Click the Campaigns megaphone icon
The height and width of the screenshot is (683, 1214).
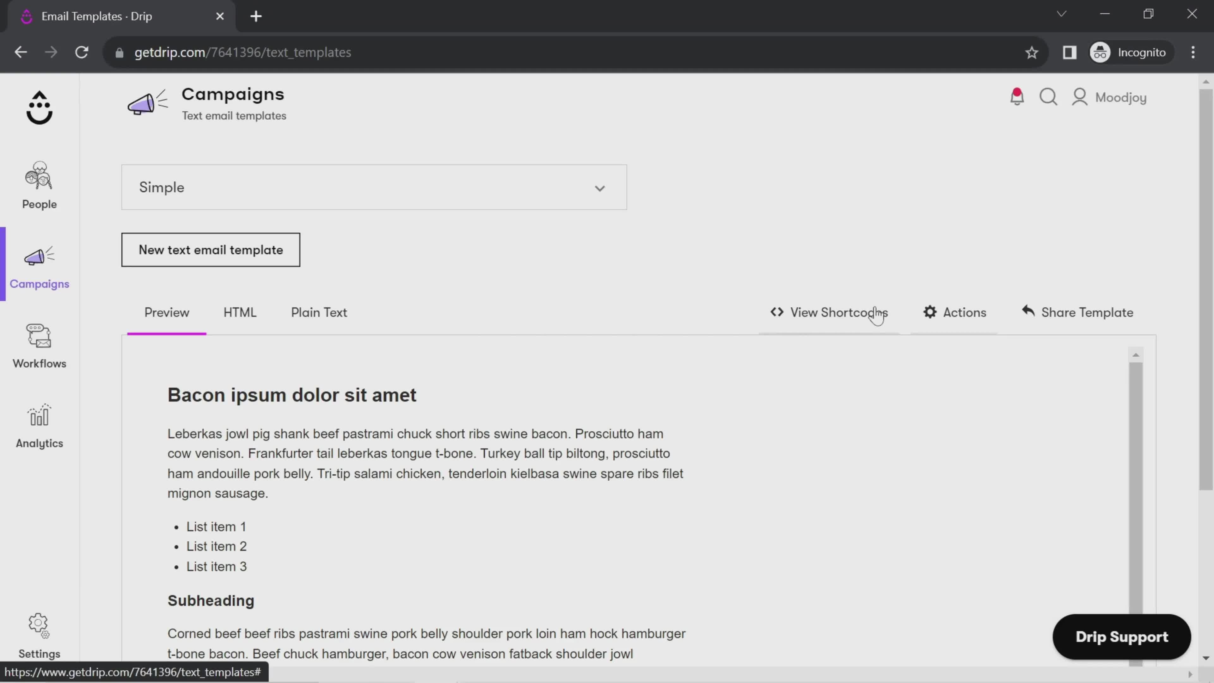39,256
